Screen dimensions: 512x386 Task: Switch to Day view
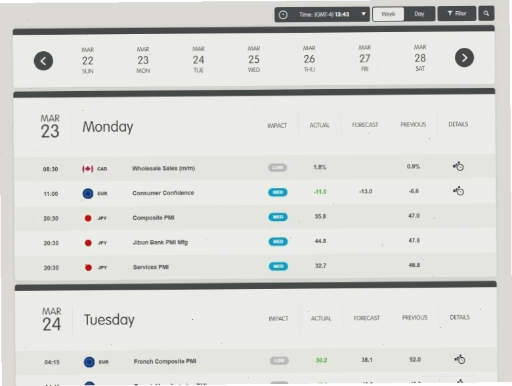(419, 14)
